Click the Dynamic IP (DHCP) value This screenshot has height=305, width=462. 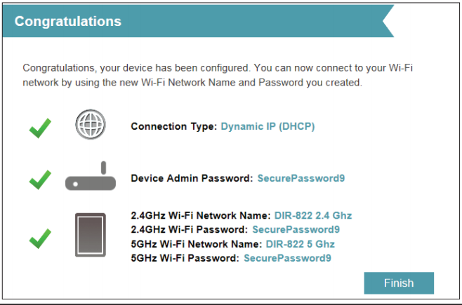coord(268,127)
